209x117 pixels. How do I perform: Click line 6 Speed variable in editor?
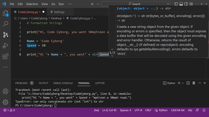[x=31, y=45]
